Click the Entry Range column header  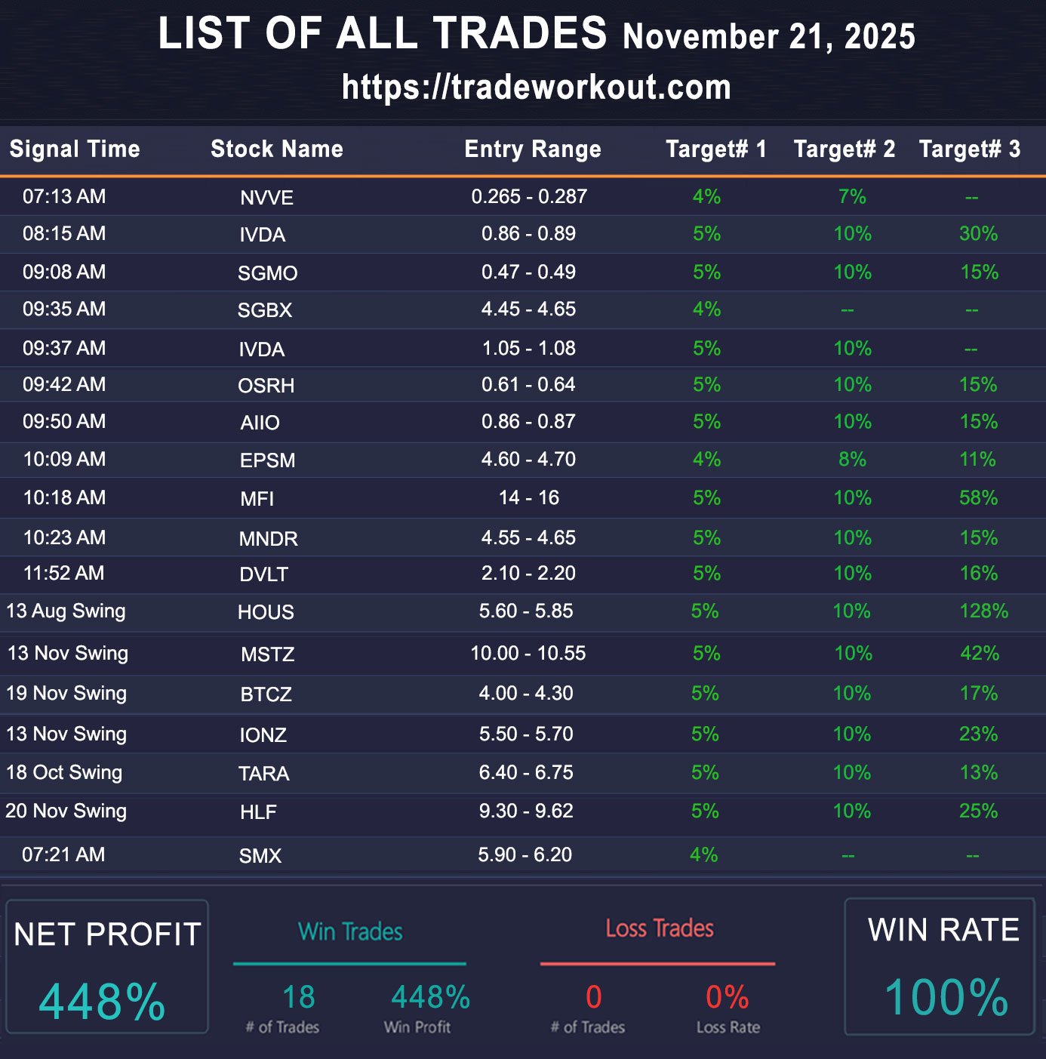pyautogui.click(x=533, y=149)
